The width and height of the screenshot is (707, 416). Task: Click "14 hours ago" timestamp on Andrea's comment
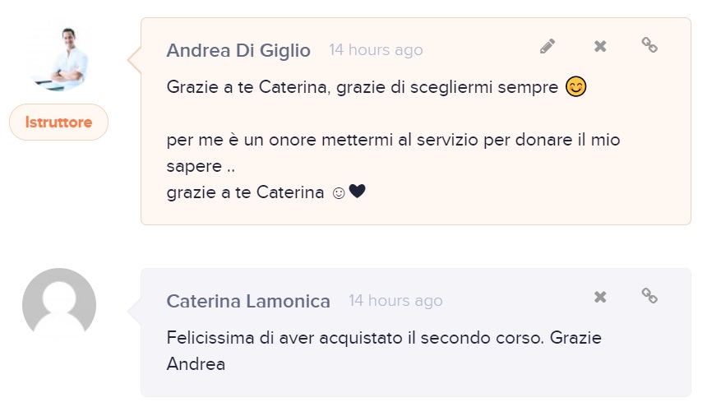point(376,50)
